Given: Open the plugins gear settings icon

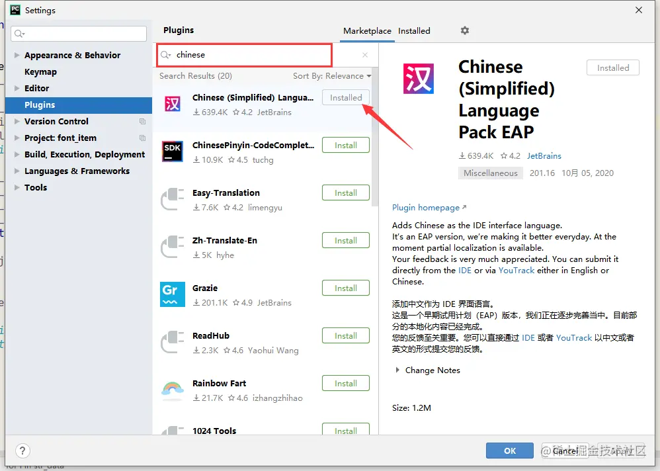Looking at the screenshot, I should click(465, 30).
